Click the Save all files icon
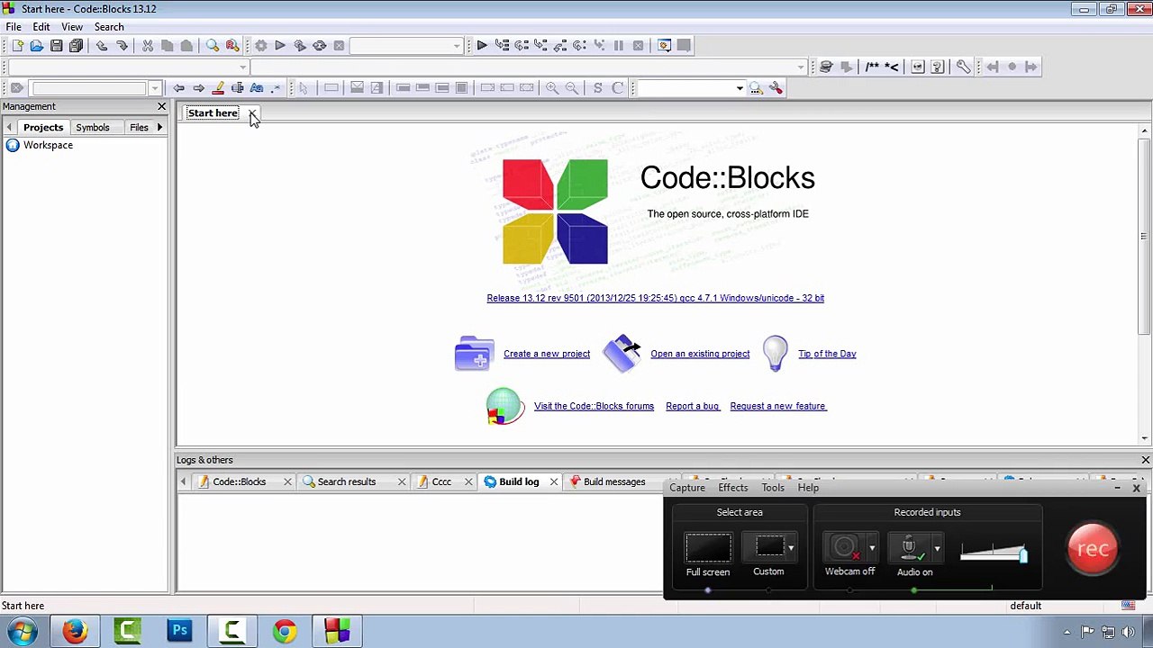This screenshot has height=648, width=1153. click(x=77, y=46)
